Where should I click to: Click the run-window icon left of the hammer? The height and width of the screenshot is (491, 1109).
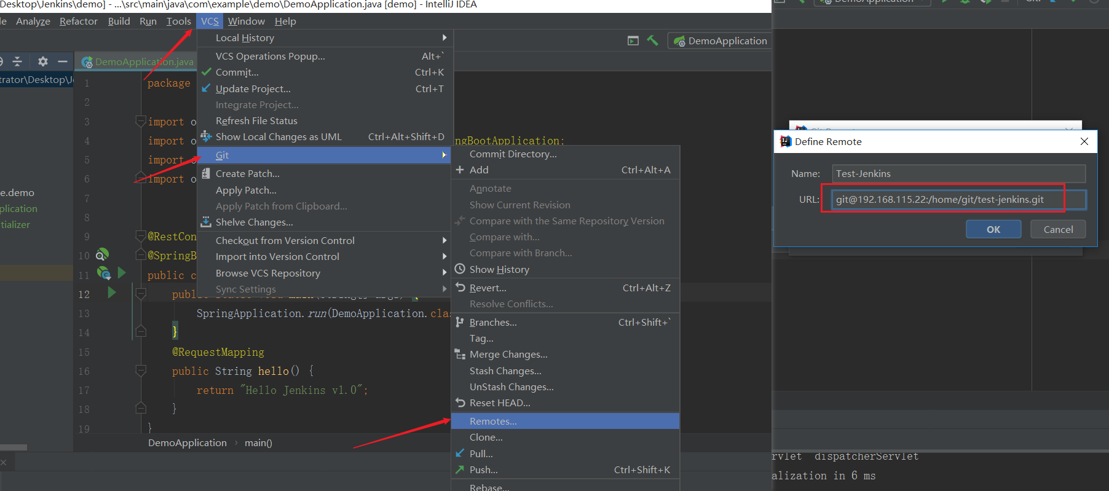click(x=633, y=41)
